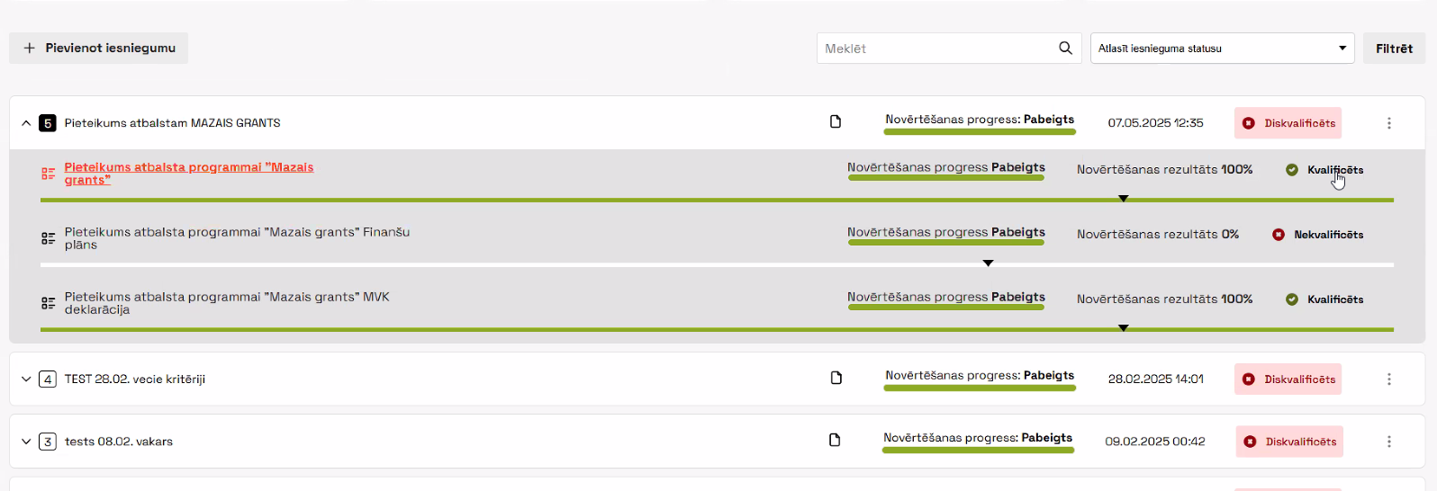Click the Pievienot iesniegumu button
Screen dimensions: 1437x491
click(x=99, y=48)
